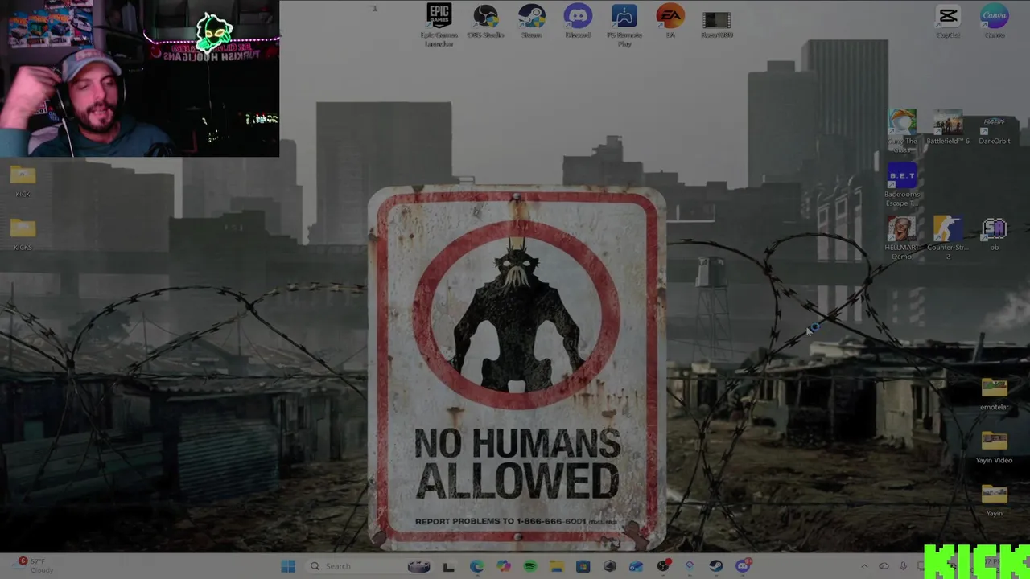
Task: Open the Discord desktop shortcut
Action: pyautogui.click(x=578, y=22)
